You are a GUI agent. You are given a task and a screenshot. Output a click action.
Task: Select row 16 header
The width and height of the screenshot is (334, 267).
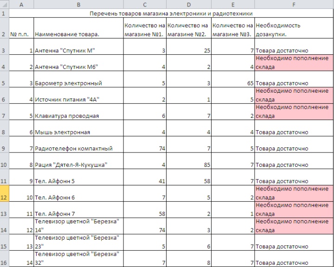click(5, 259)
